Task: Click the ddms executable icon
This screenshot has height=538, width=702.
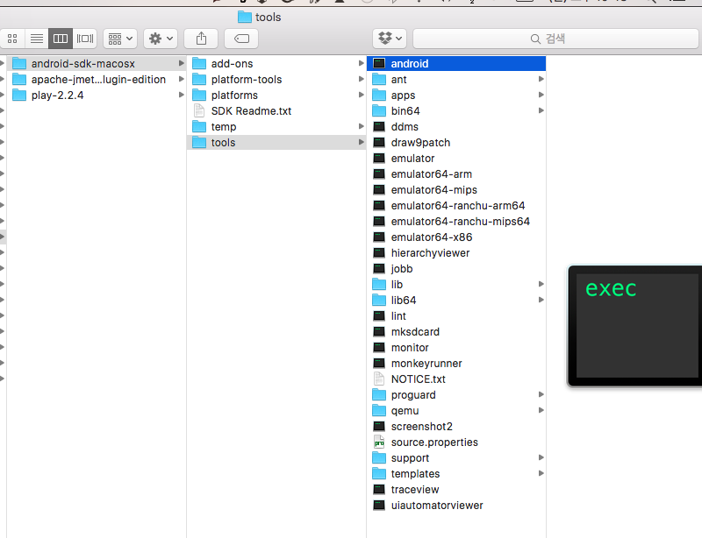Action: tap(379, 126)
